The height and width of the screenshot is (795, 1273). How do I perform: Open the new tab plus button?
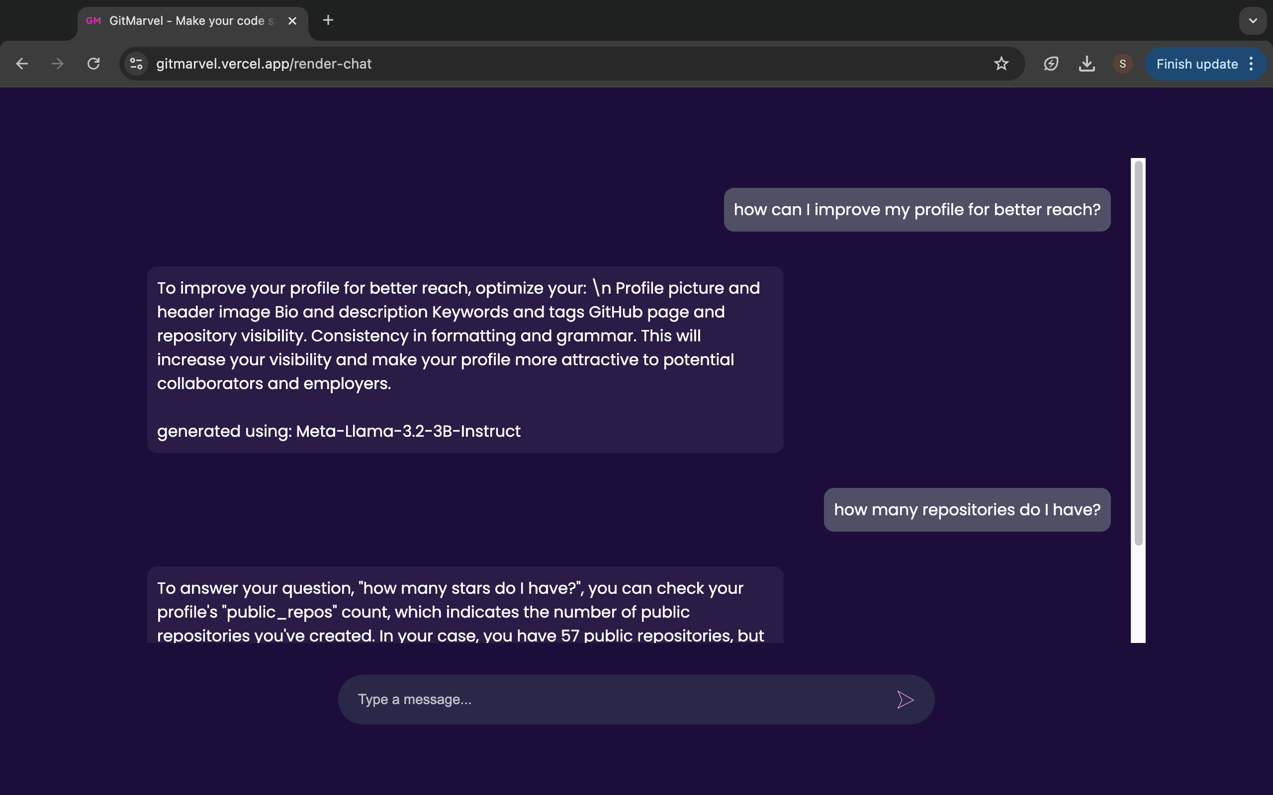coord(328,20)
